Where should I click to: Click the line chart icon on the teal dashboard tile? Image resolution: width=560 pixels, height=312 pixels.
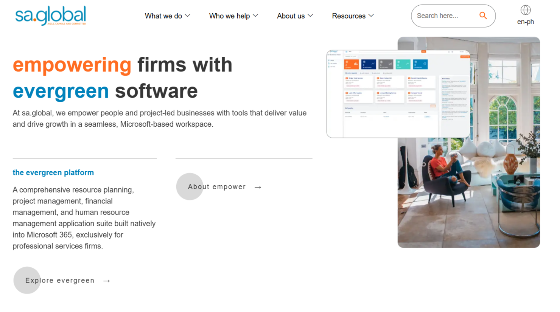[x=407, y=64]
